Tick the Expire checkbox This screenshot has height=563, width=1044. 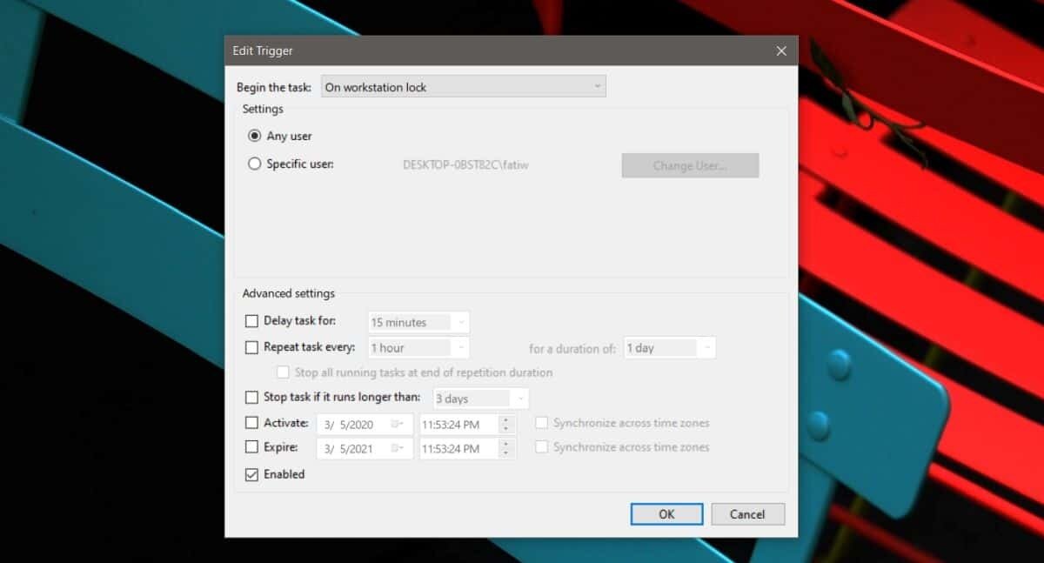click(x=252, y=447)
